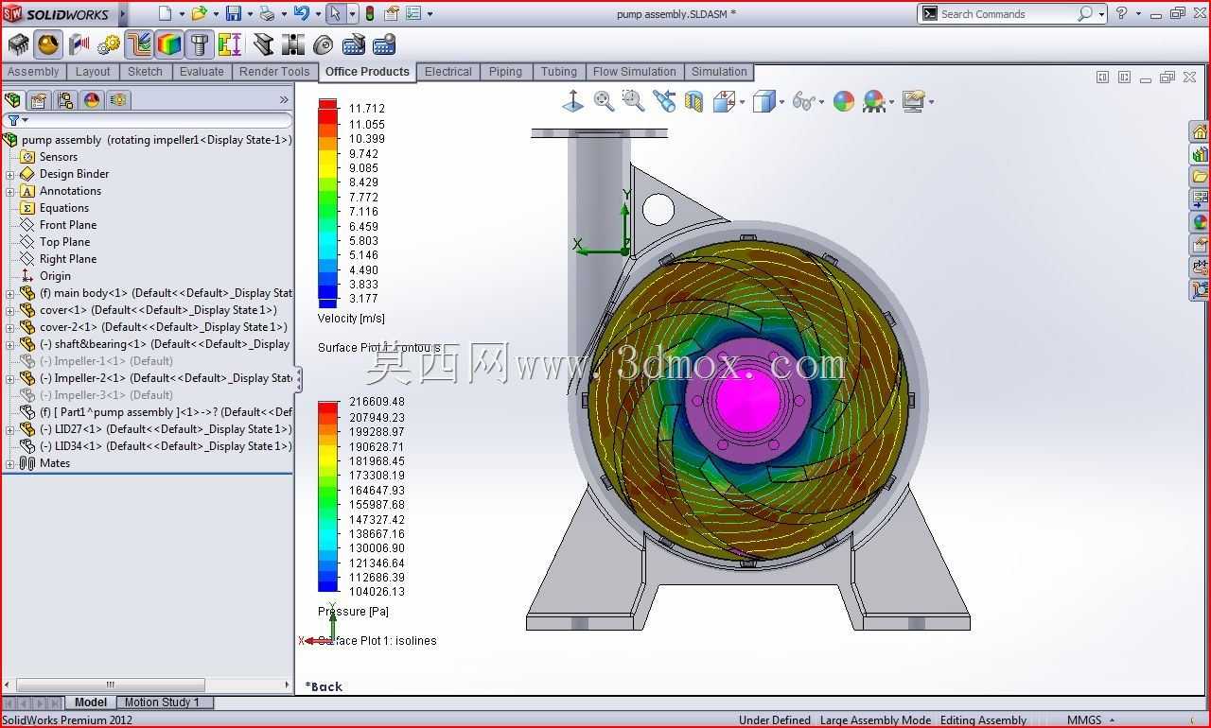Viewport: 1211px width, 728px height.
Task: Open the View Settings monitor dropdown
Action: (932, 102)
